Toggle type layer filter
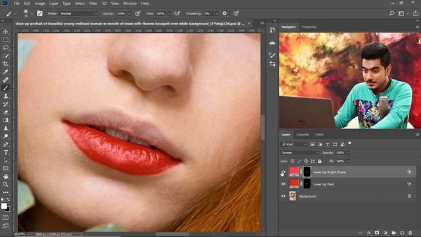This screenshot has height=237, width=421. tap(328, 144)
